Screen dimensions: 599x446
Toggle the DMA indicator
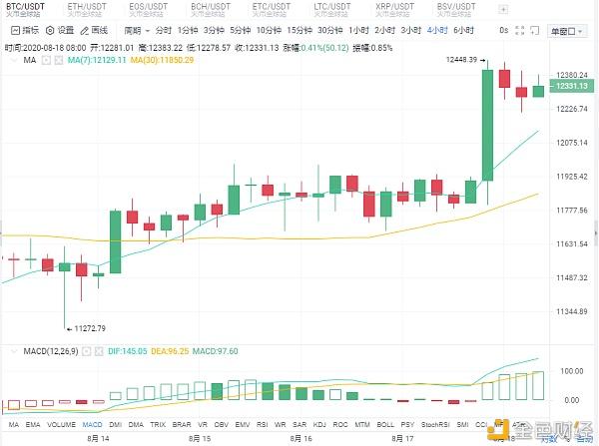pos(136,425)
